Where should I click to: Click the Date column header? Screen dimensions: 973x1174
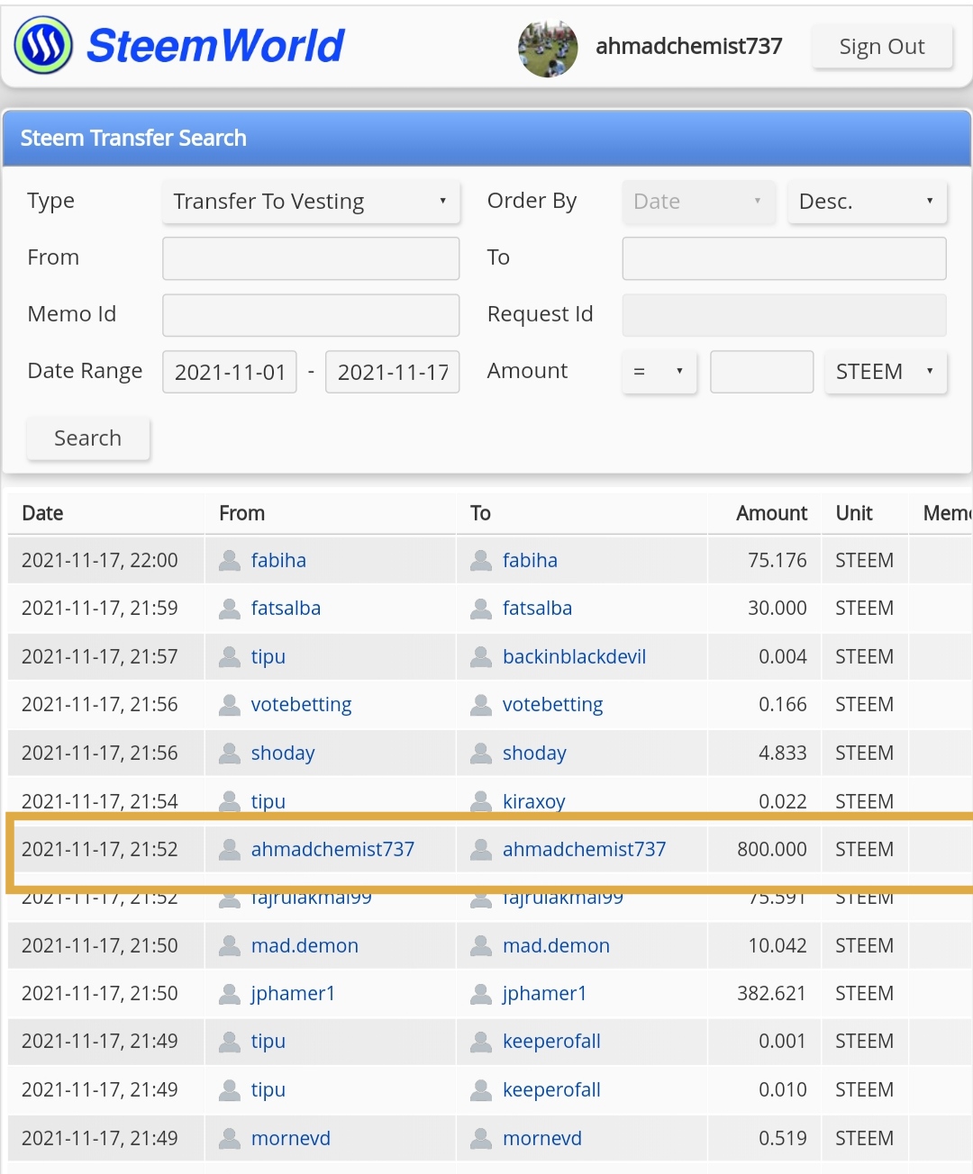[x=42, y=513]
